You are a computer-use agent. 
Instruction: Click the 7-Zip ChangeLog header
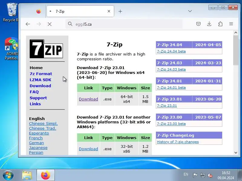189,135
